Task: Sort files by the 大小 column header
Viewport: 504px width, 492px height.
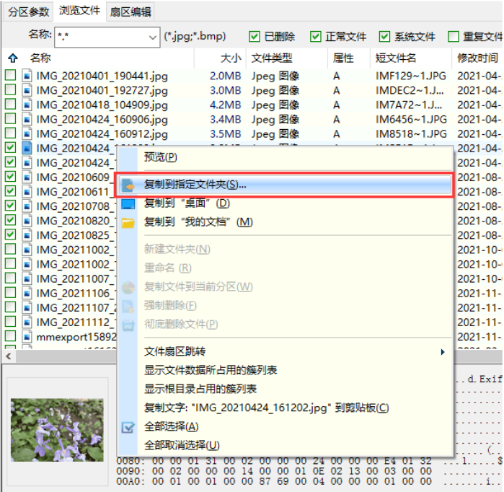Action: pos(231,58)
